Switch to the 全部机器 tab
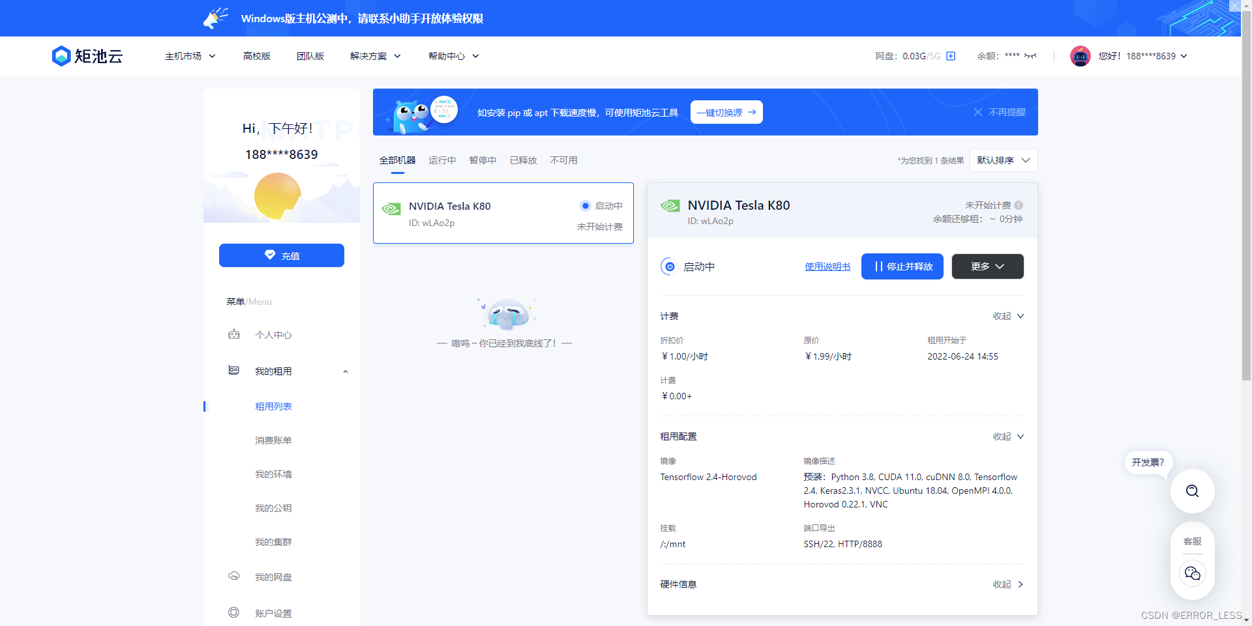 [398, 160]
